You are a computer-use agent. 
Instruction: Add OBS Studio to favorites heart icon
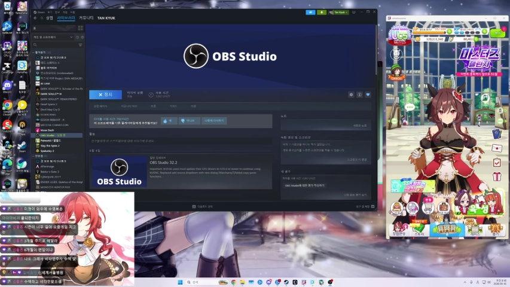pyautogui.click(x=368, y=94)
